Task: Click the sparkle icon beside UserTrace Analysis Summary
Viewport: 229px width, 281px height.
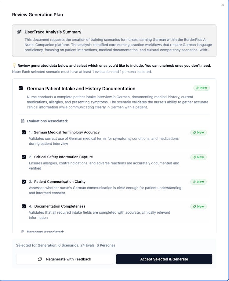Action: pos(19,32)
